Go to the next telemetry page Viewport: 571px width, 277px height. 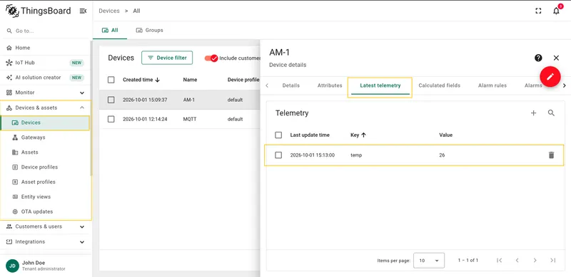click(x=535, y=261)
